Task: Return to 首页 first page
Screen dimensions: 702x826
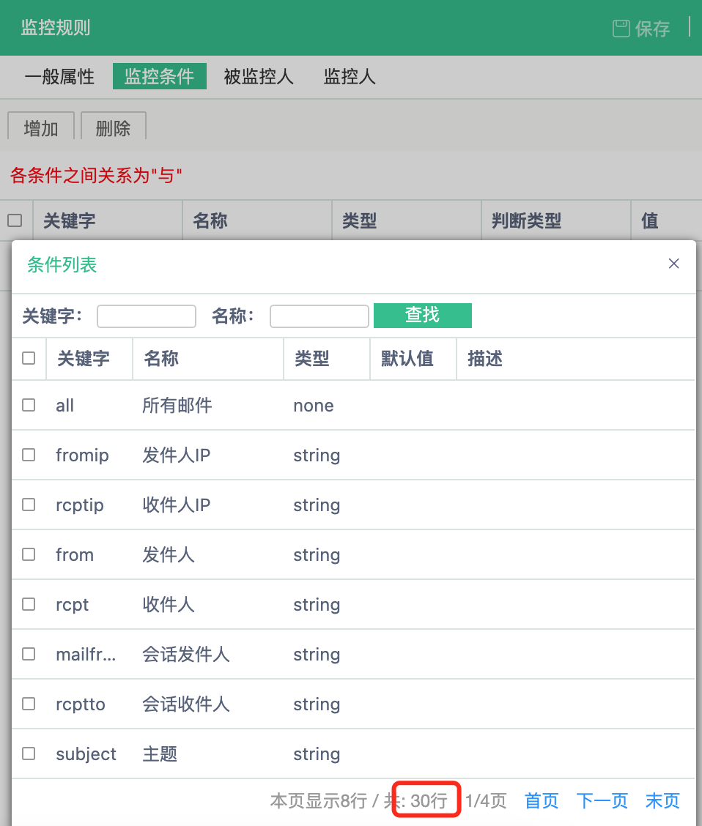Action: coord(542,801)
